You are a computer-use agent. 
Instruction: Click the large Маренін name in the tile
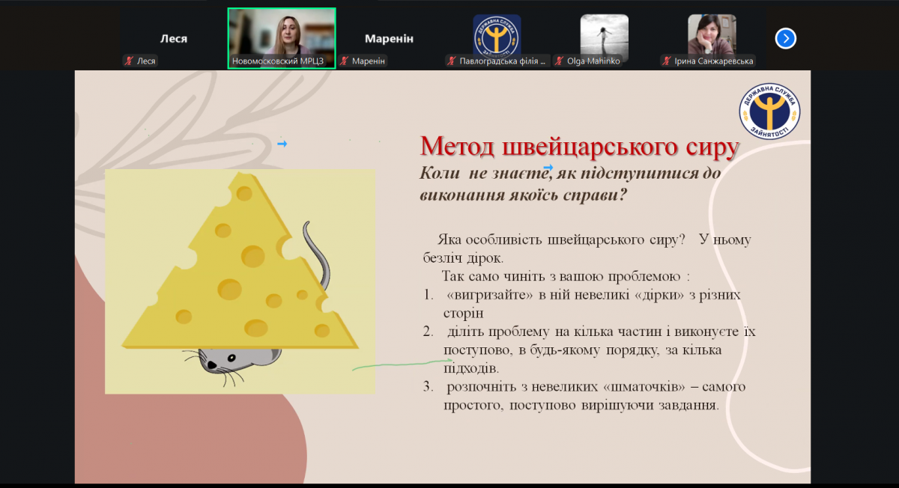point(389,38)
